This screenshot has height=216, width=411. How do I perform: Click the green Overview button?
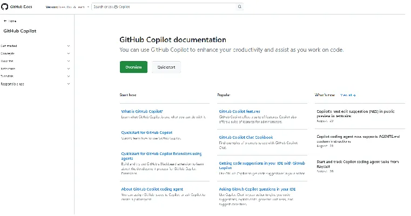click(x=133, y=67)
